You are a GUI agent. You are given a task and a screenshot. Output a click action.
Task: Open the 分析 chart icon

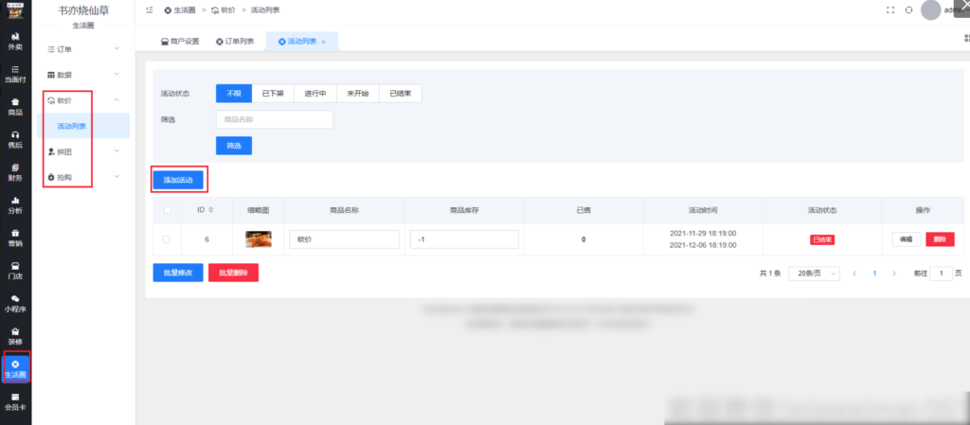point(15,204)
